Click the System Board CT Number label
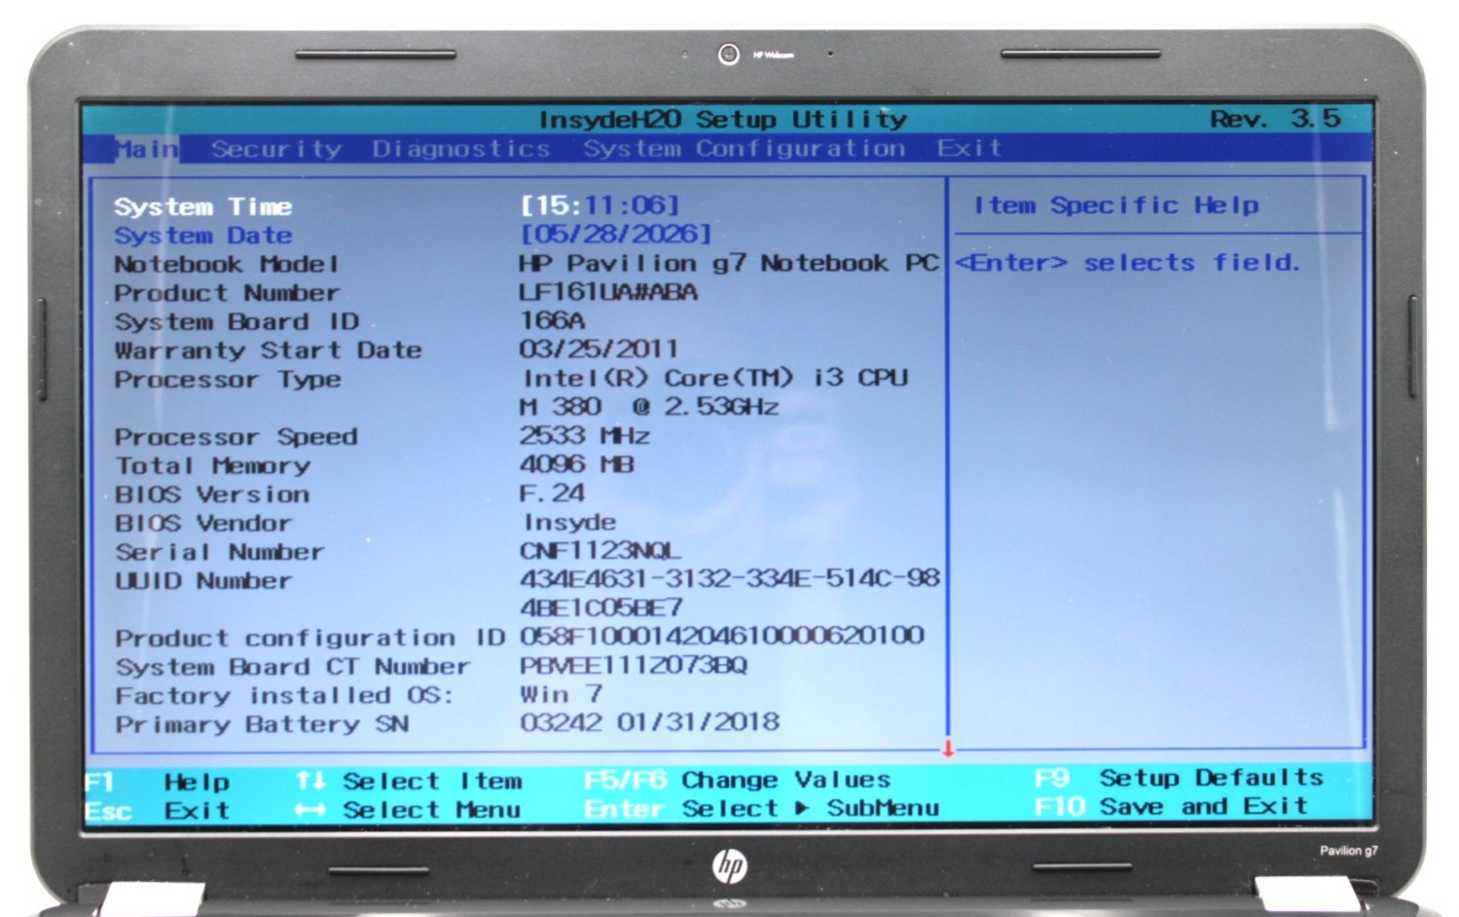This screenshot has height=917, width=1459. (293, 667)
